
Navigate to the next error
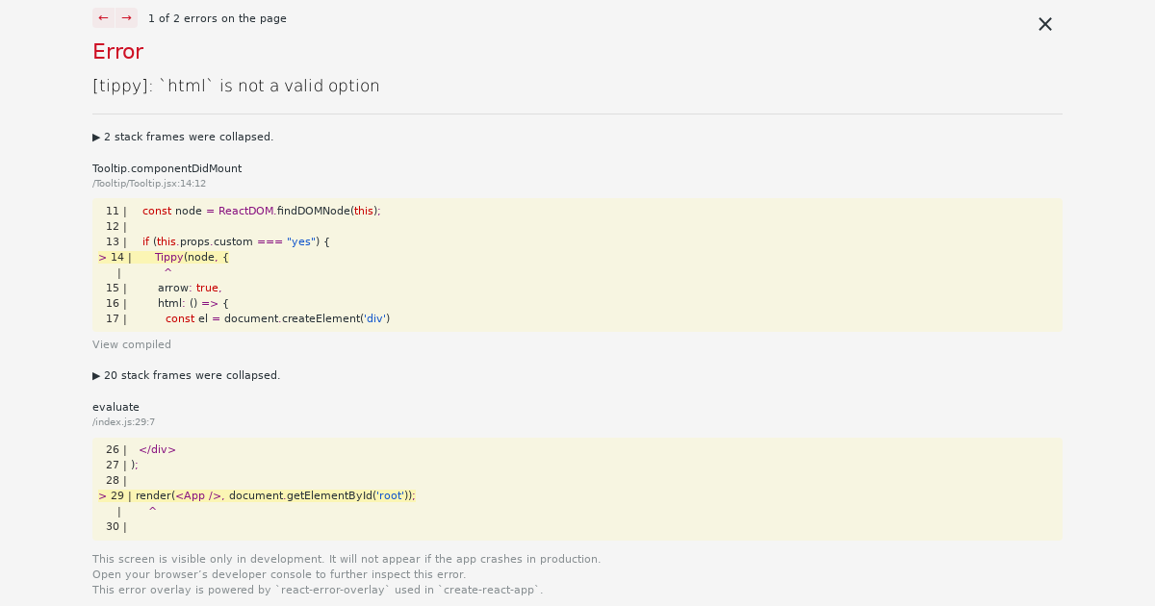tap(126, 17)
